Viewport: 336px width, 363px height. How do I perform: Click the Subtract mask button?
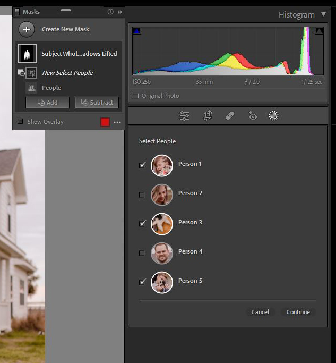pyautogui.click(x=97, y=103)
